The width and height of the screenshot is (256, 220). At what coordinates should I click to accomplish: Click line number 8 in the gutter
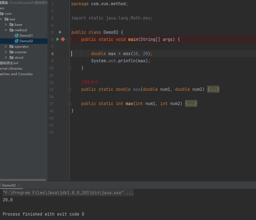click(x=52, y=54)
